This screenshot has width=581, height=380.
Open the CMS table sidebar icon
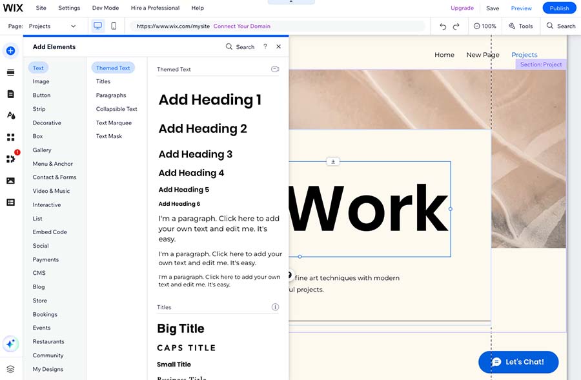[11, 202]
